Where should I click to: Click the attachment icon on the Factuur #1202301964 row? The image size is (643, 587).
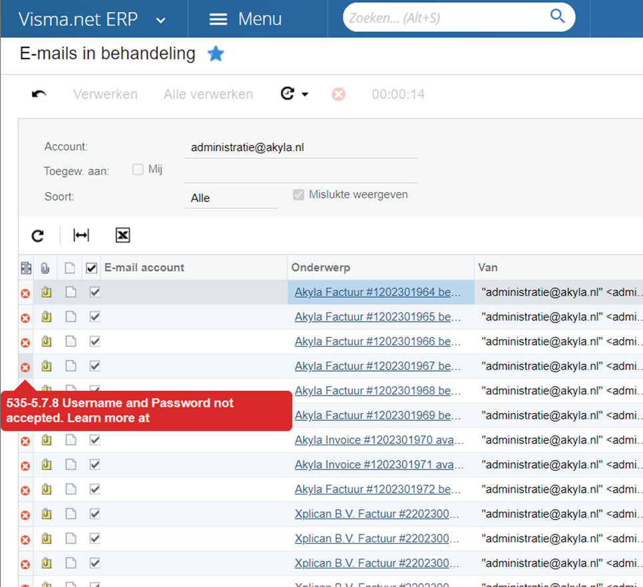[x=47, y=292]
